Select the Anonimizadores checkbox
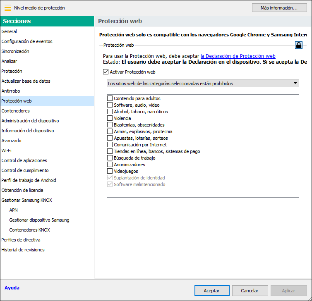This screenshot has width=312, height=301. (x=110, y=165)
